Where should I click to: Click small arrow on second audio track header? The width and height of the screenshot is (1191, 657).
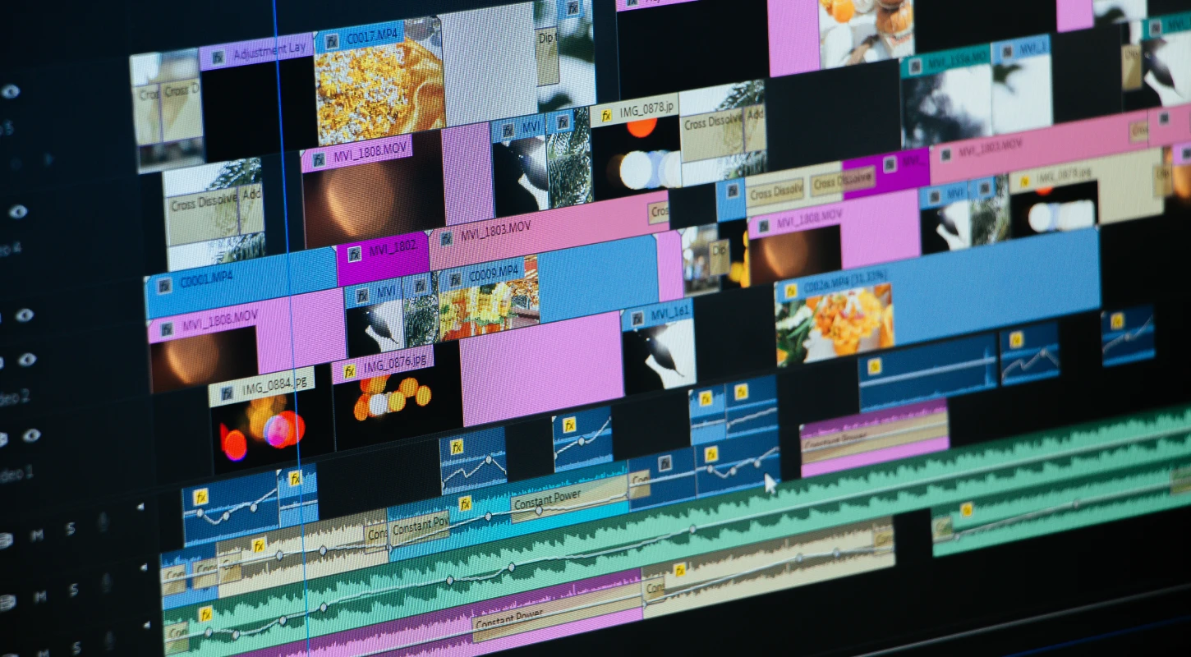(143, 567)
